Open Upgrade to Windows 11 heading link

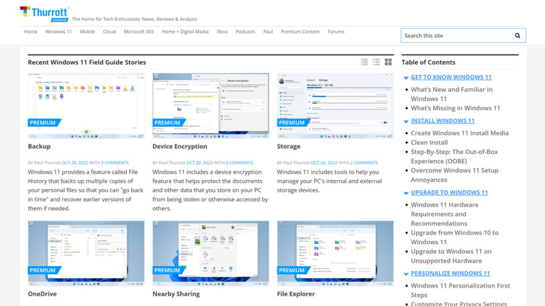tap(449, 192)
